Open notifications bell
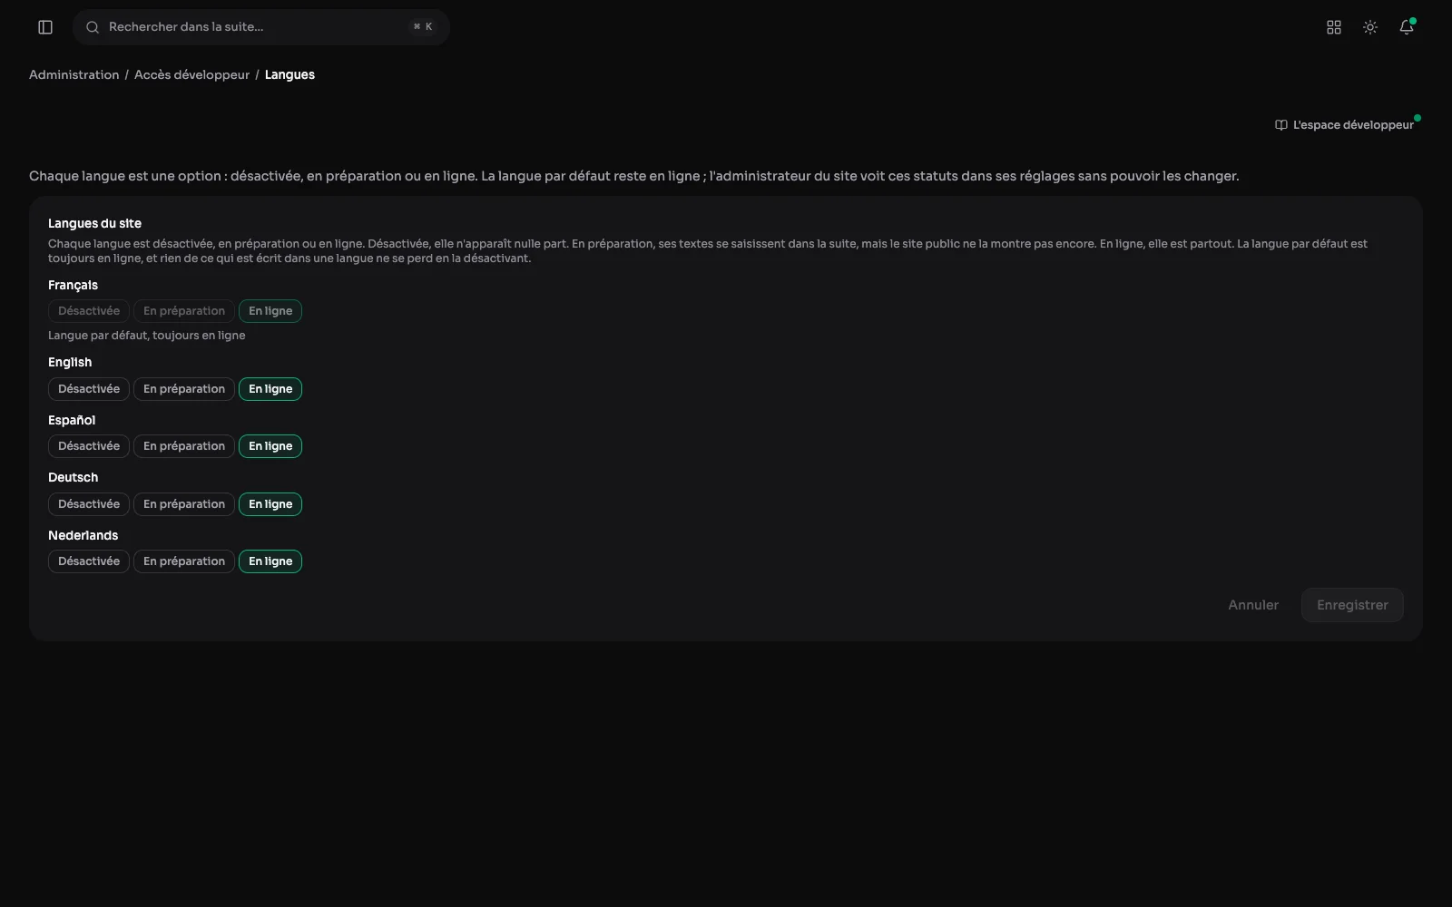The image size is (1452, 907). (1407, 27)
